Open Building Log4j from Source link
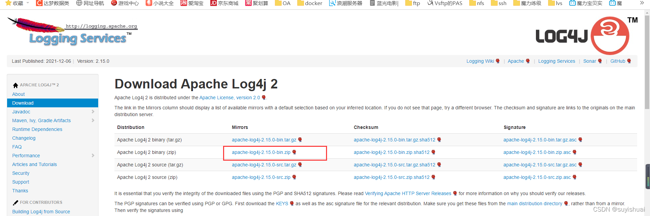 tap(41, 212)
